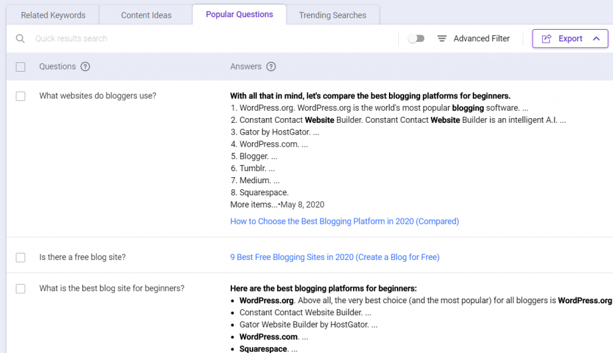Click the '7. Medium. ...' answer line
This screenshot has height=353, width=613.
255,180
